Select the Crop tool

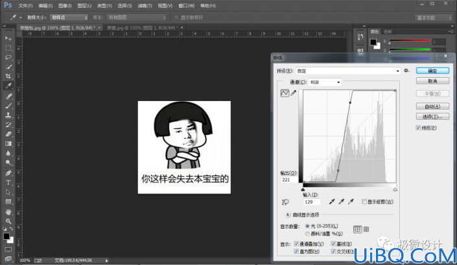8,76
